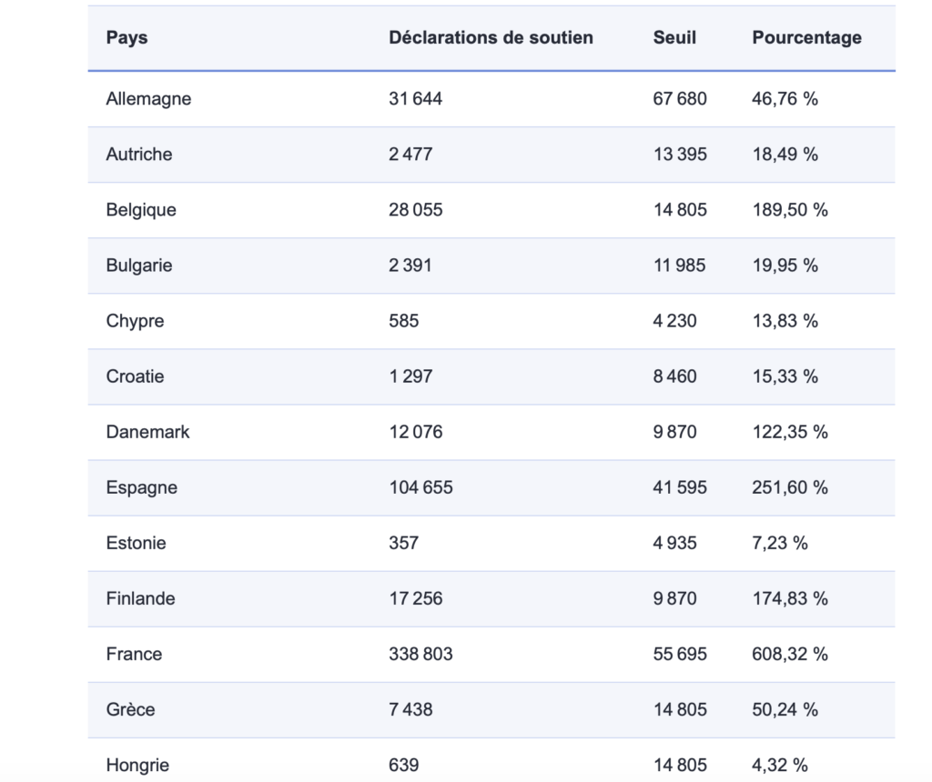Click Espagne's support count 104 655
Viewport: 932px width, 782px height.
click(x=420, y=487)
